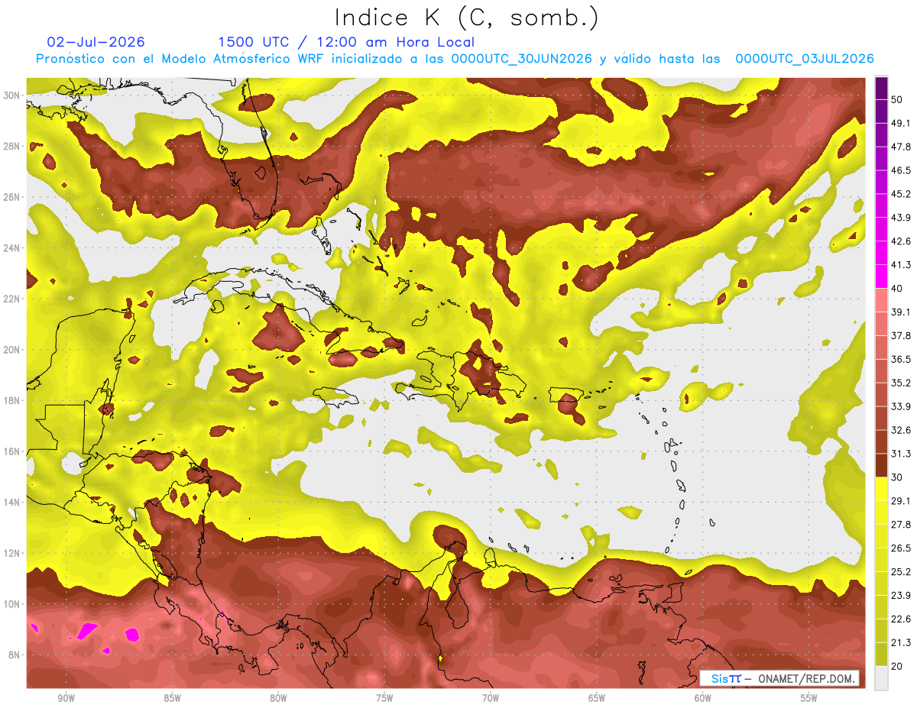Click the salmon pink swatch between 39.1 and 40
Image resolution: width=917 pixels, height=708 pixels.
point(881,301)
